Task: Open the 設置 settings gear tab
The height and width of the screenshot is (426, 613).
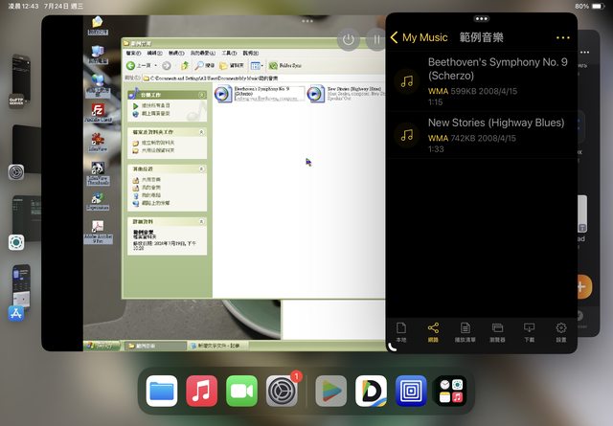Action: coord(561,331)
